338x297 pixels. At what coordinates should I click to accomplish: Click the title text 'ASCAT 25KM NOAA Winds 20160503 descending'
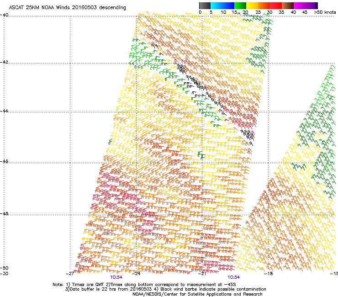[67, 8]
